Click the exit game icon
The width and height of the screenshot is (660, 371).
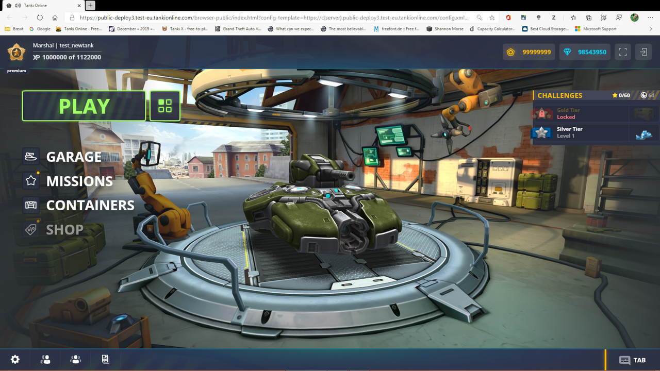(x=644, y=52)
